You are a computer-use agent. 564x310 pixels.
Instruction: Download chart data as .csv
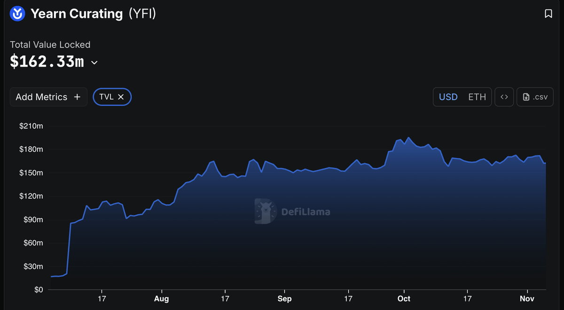(535, 97)
